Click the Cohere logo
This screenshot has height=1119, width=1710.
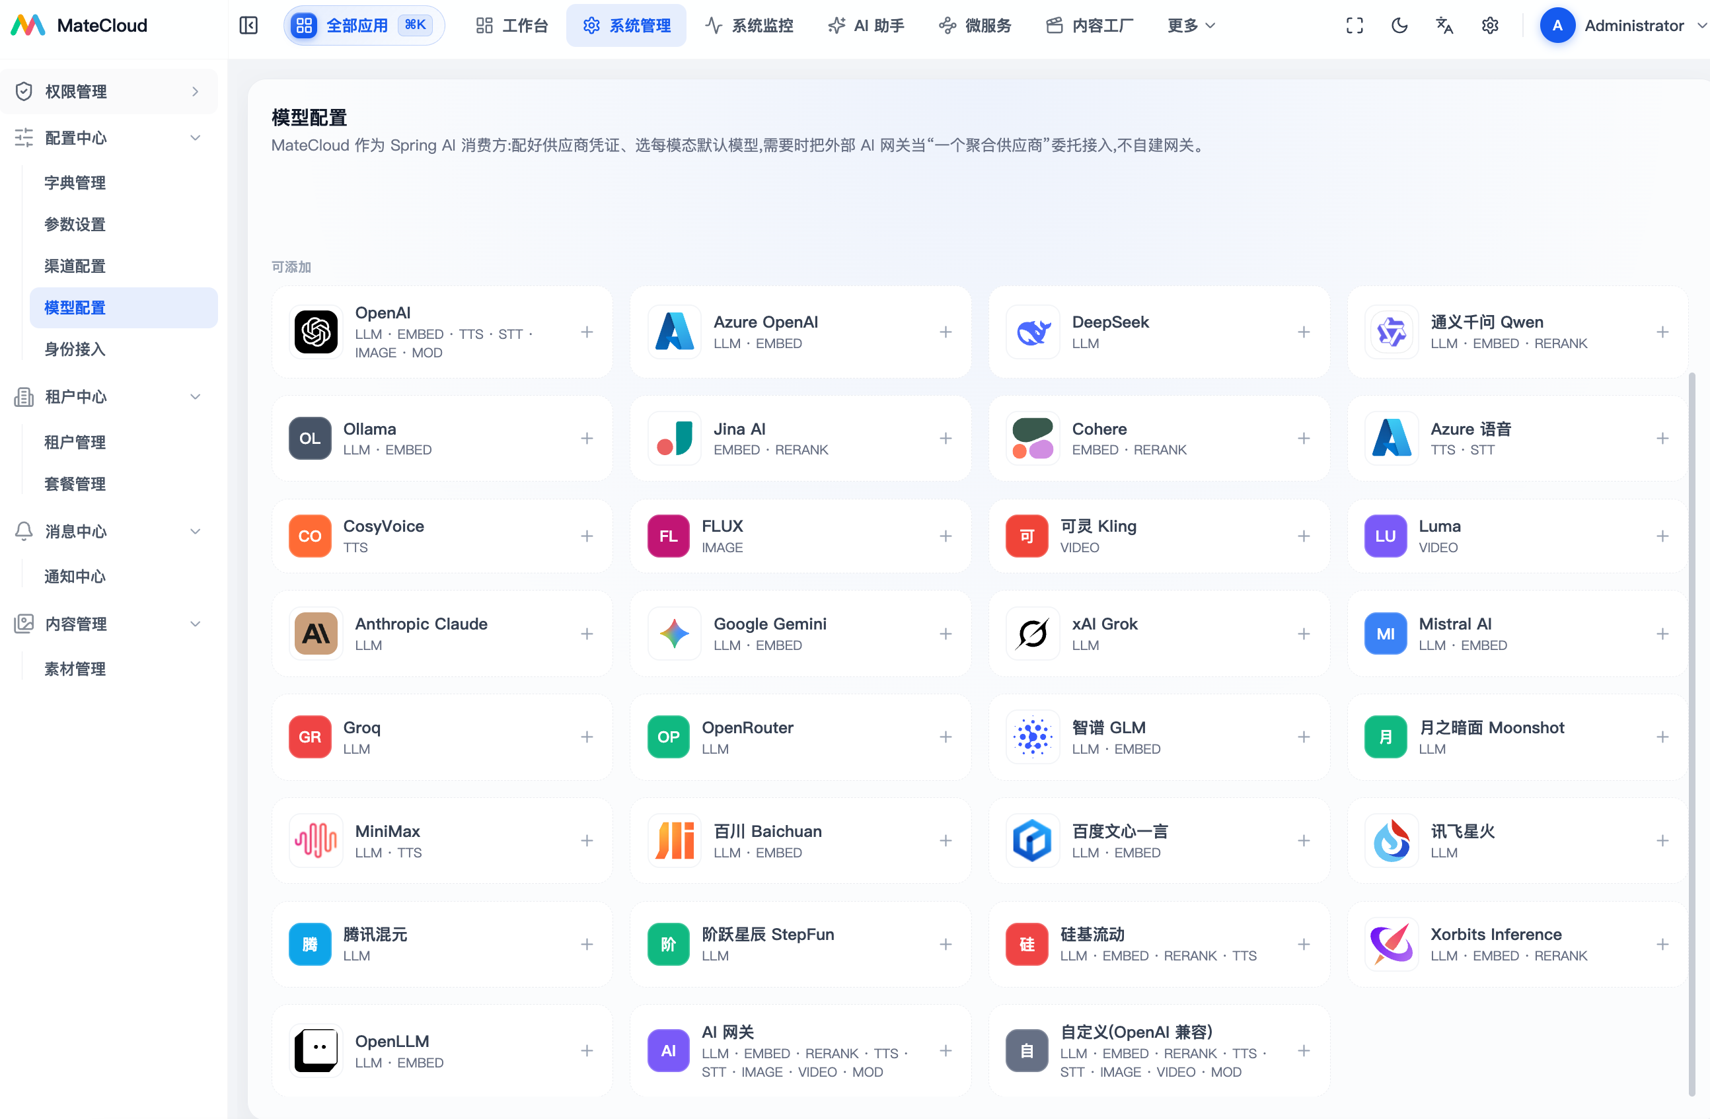click(x=1033, y=438)
